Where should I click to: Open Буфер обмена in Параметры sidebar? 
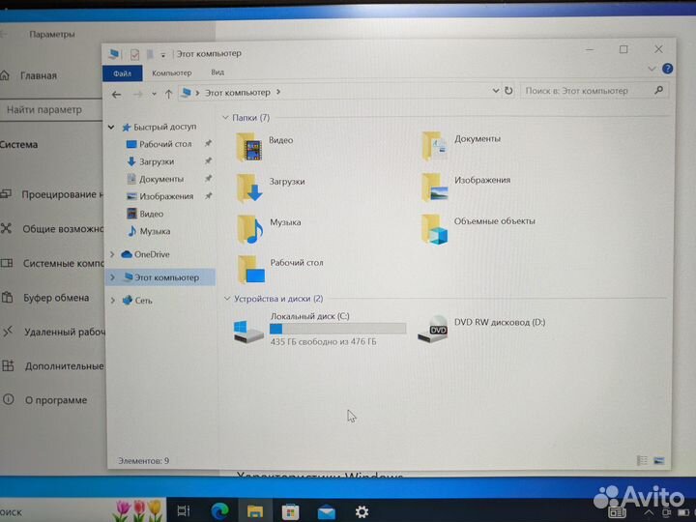pyautogui.click(x=56, y=298)
